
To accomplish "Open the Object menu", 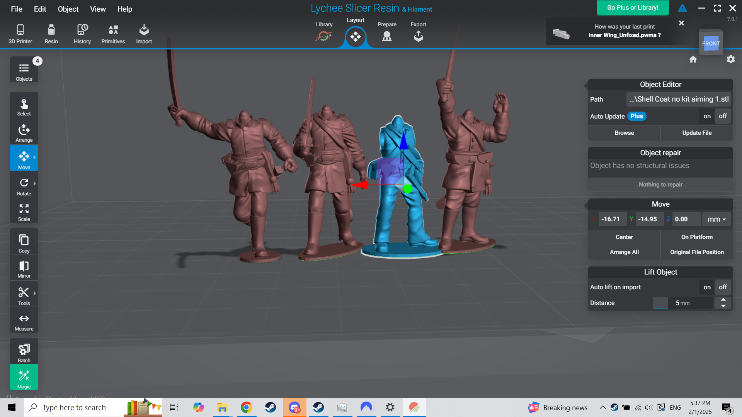I will (x=68, y=9).
